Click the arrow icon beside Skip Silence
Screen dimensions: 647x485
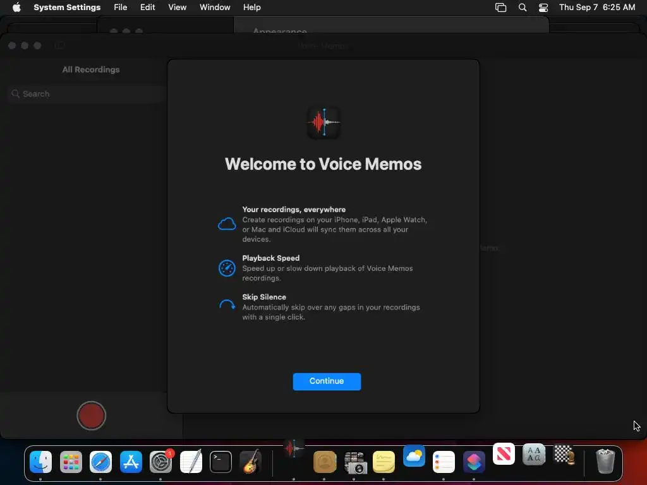pyautogui.click(x=227, y=305)
